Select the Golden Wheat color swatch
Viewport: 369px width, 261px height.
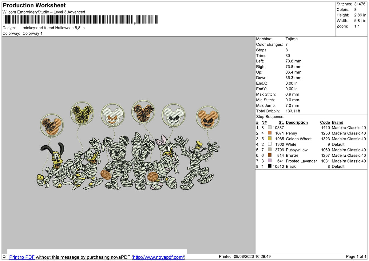(x=270, y=139)
